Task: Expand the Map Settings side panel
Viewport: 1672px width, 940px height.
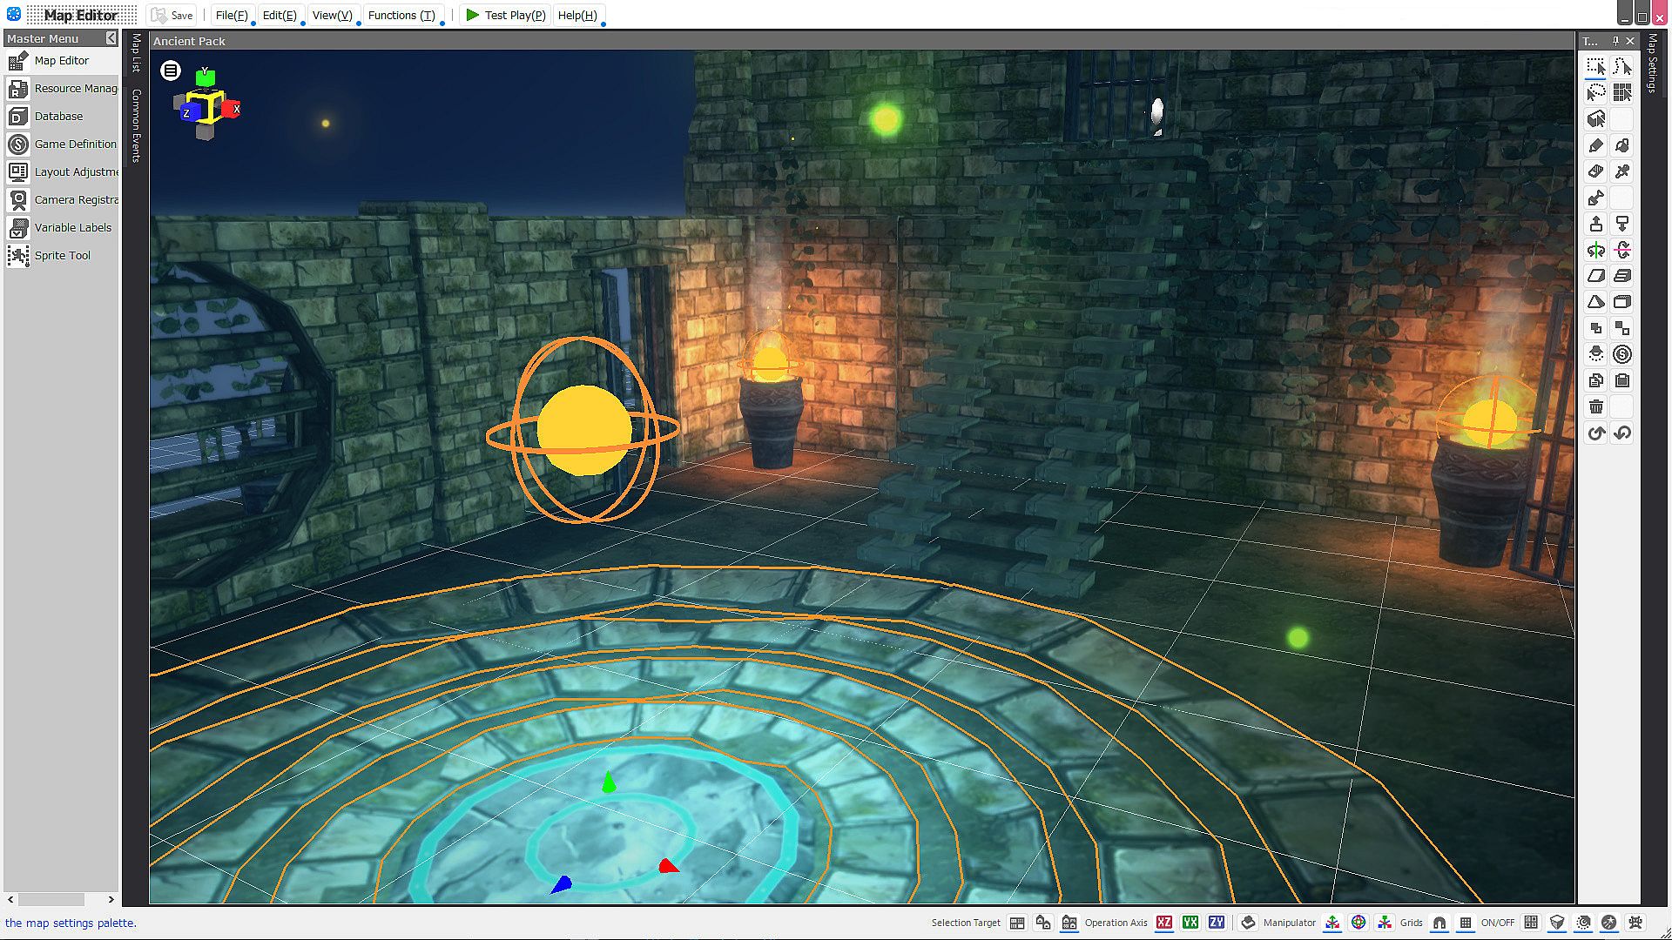Action: pos(1652,63)
